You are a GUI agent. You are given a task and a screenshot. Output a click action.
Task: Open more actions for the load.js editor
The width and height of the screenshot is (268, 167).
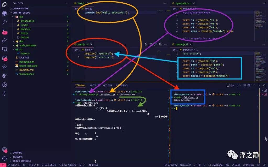pyautogui.click(x=165, y=44)
